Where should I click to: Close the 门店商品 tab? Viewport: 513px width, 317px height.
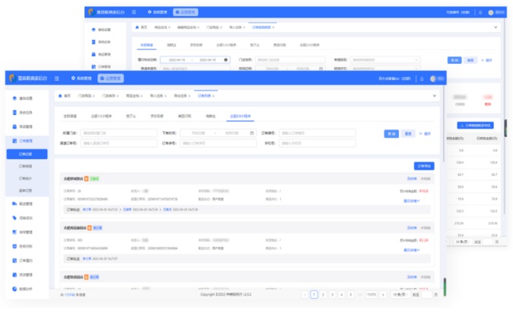click(x=97, y=96)
